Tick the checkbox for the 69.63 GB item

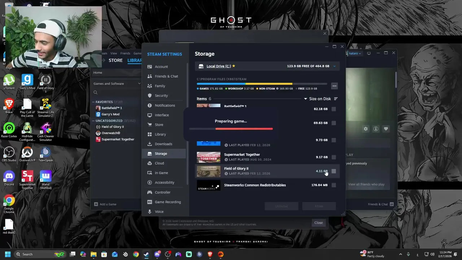click(334, 123)
